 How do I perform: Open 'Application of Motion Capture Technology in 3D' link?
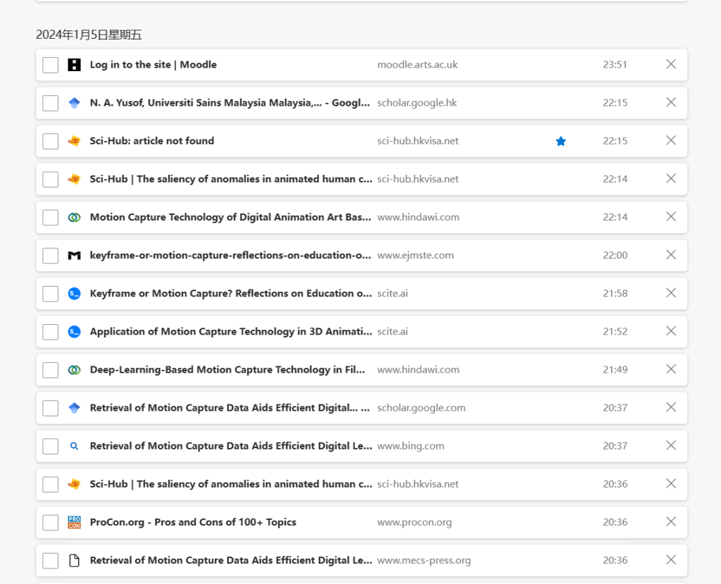point(231,331)
